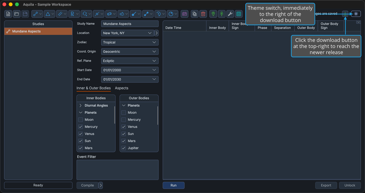Uncheck Jupiter under Outer Bodies
The height and width of the screenshot is (193, 365).
(x=124, y=148)
